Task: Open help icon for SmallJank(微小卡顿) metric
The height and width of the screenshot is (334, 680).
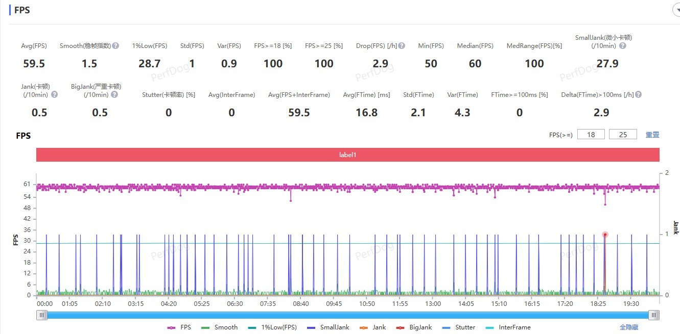Action: pyautogui.click(x=622, y=46)
